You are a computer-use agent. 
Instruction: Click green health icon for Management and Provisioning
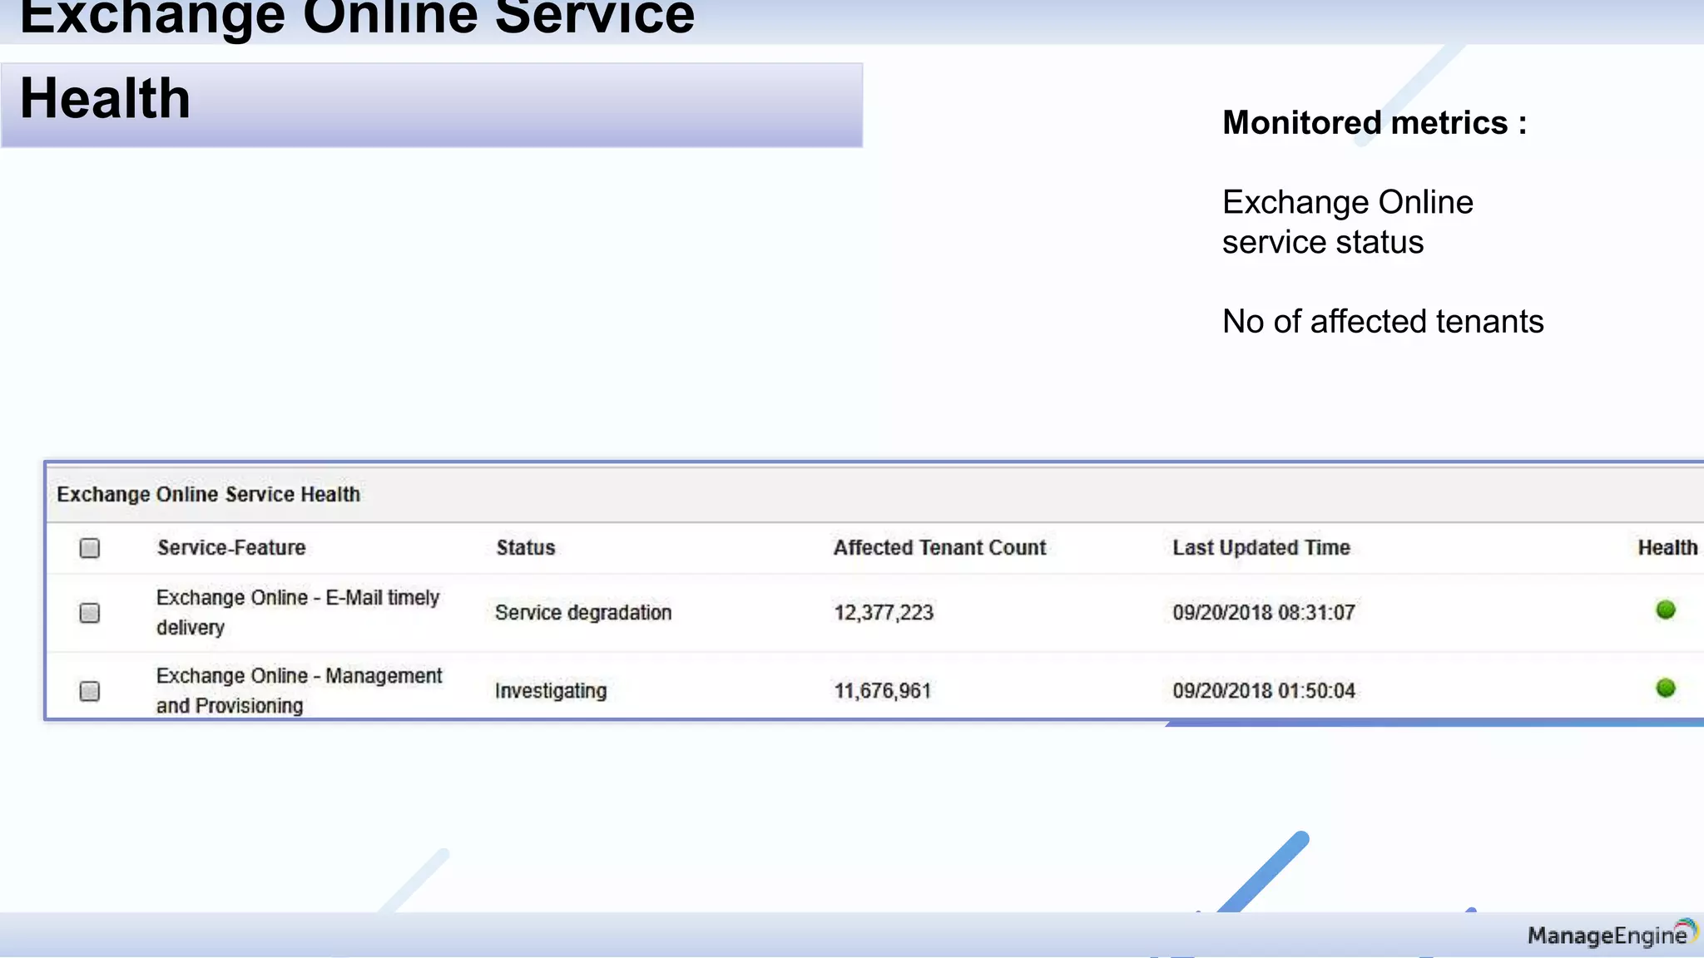tap(1666, 688)
